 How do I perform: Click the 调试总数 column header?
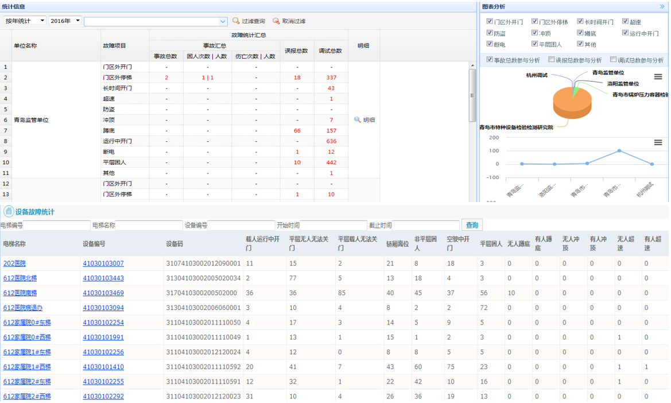331,51
